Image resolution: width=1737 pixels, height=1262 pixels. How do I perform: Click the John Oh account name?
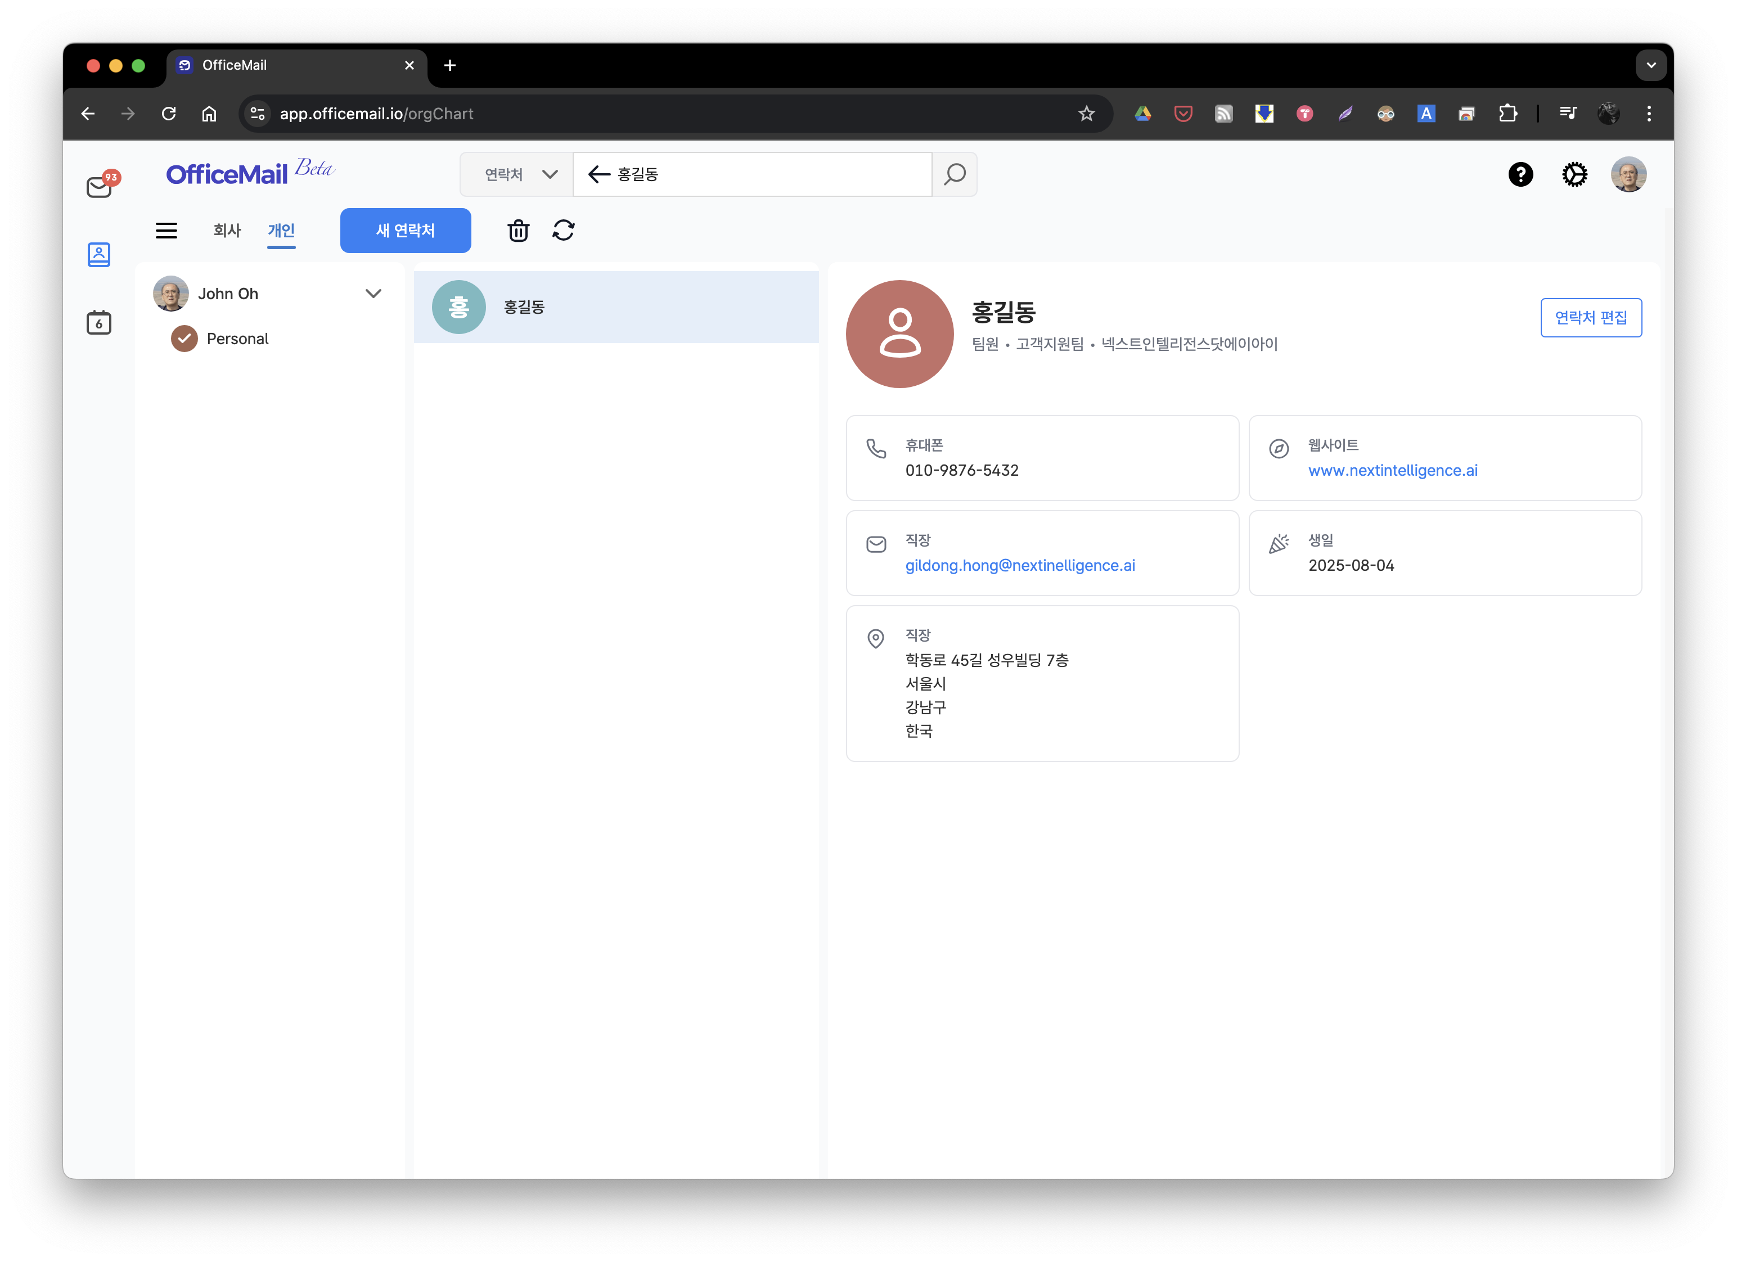click(227, 294)
